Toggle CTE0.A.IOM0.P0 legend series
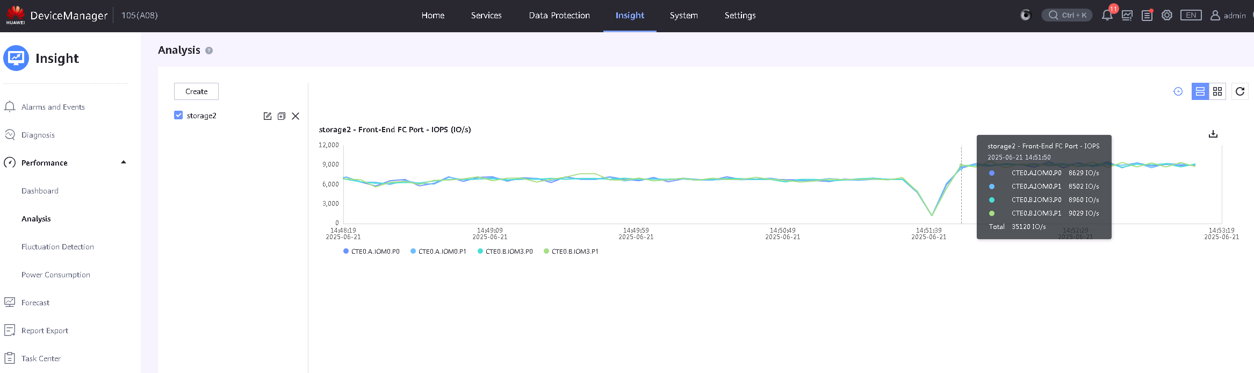 click(x=371, y=252)
